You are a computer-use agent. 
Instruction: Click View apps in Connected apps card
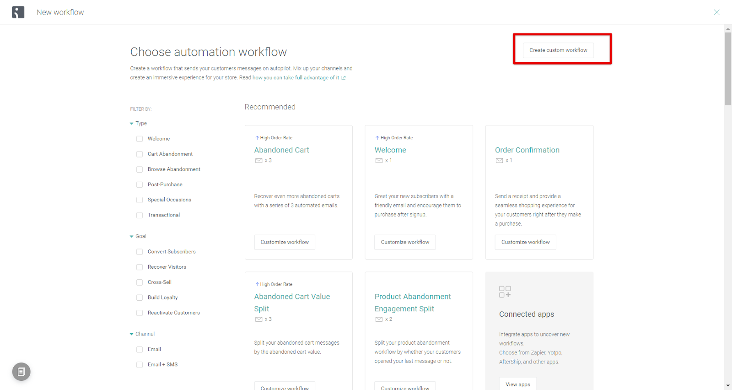pos(517,384)
